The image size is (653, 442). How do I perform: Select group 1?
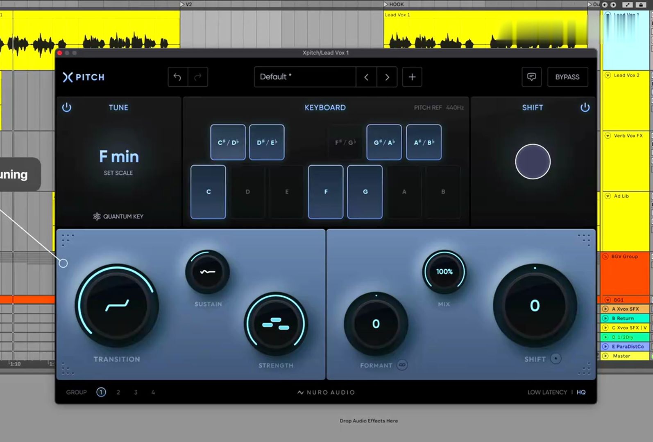[x=101, y=392]
